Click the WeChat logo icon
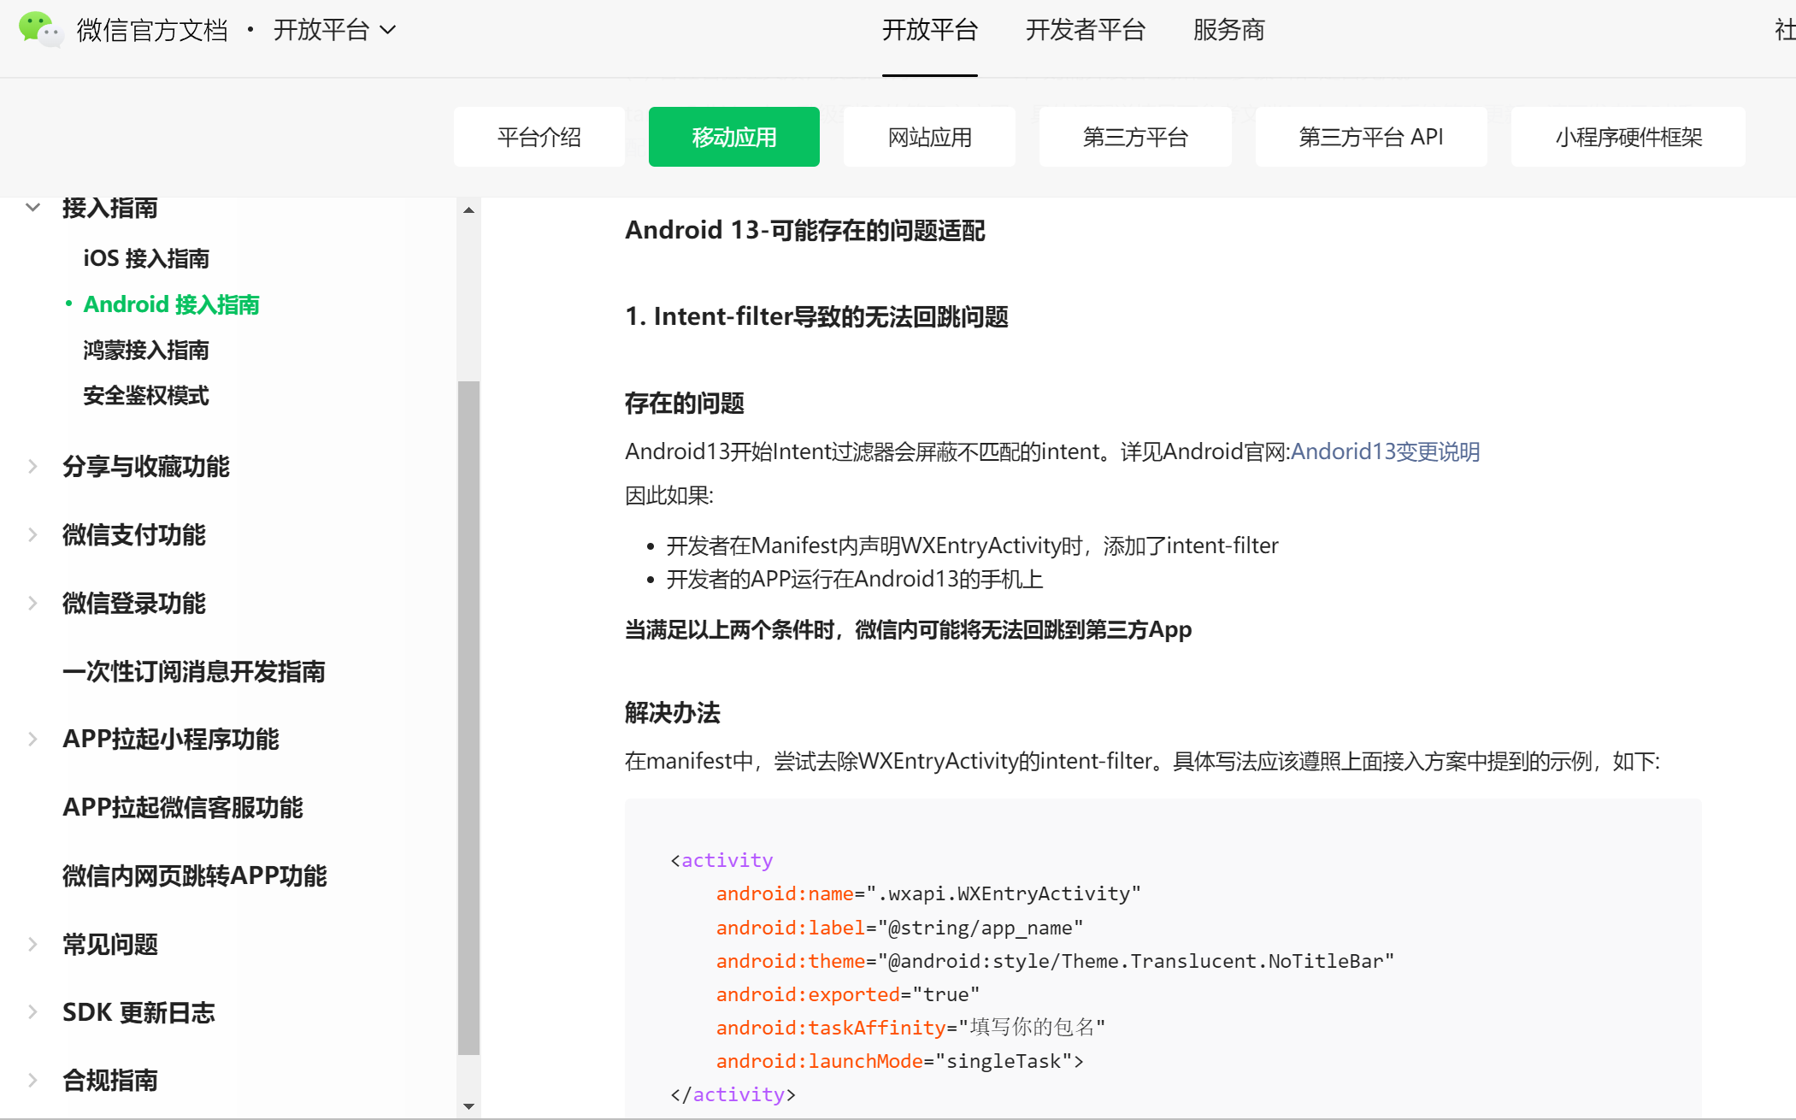The width and height of the screenshot is (1796, 1120). click(39, 29)
